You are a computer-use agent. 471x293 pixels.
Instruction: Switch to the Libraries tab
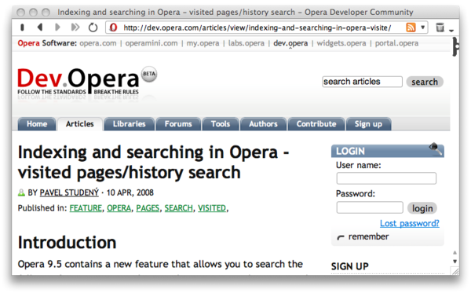point(130,124)
